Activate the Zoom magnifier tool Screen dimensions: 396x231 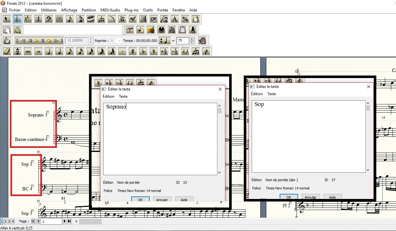(17, 30)
